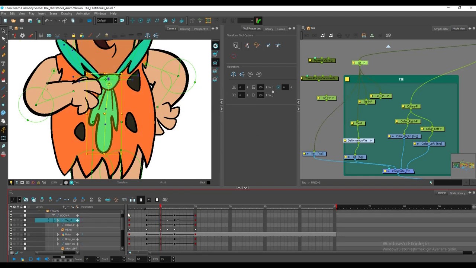Click the Go to Previous Keyframe icon

(x=75, y=200)
